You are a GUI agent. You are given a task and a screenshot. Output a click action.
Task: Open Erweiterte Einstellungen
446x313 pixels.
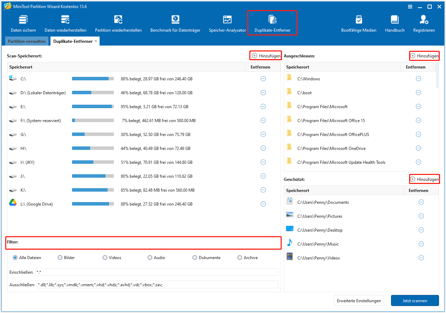[359, 301]
